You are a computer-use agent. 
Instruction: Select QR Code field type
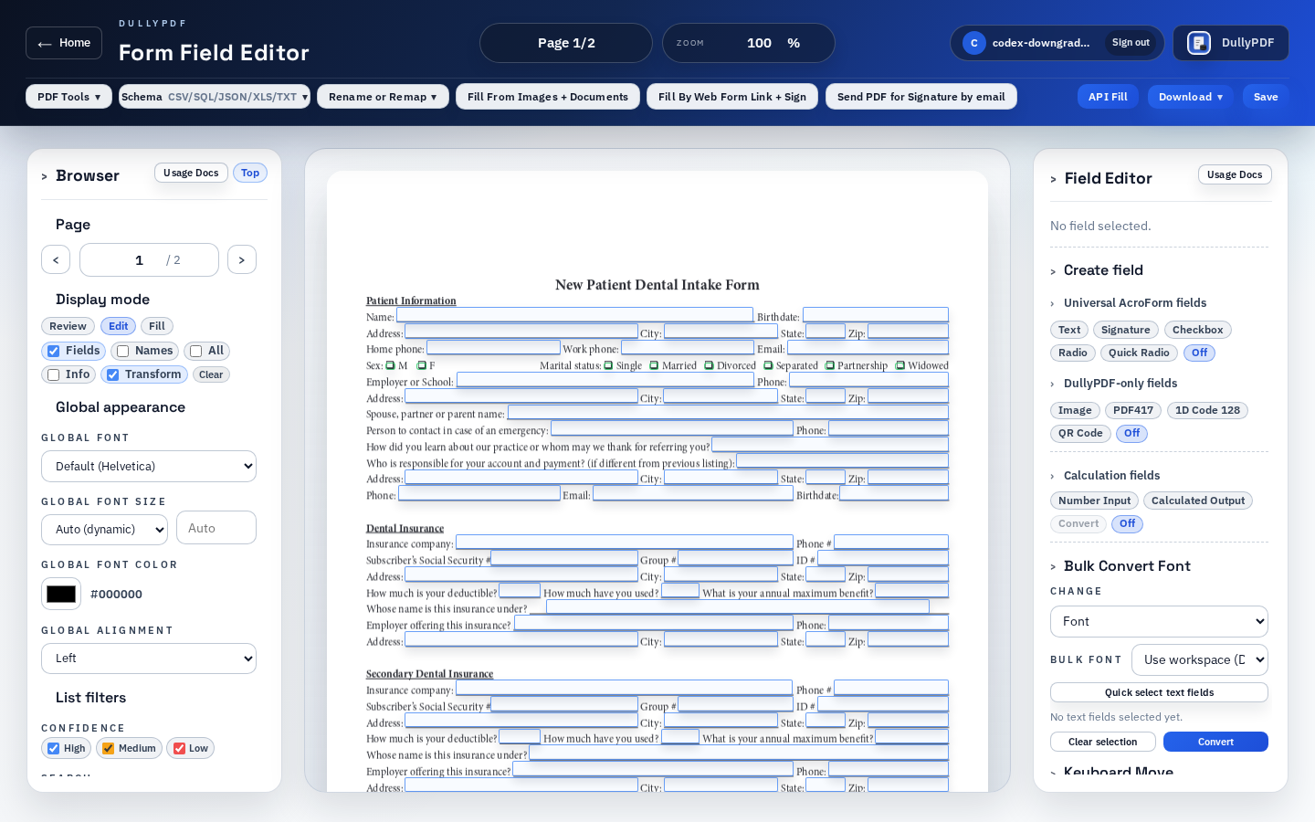[x=1080, y=433]
